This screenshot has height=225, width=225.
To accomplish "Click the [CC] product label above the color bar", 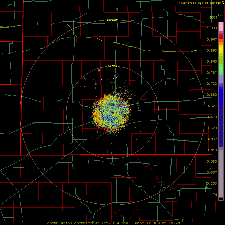I will 213,17.
